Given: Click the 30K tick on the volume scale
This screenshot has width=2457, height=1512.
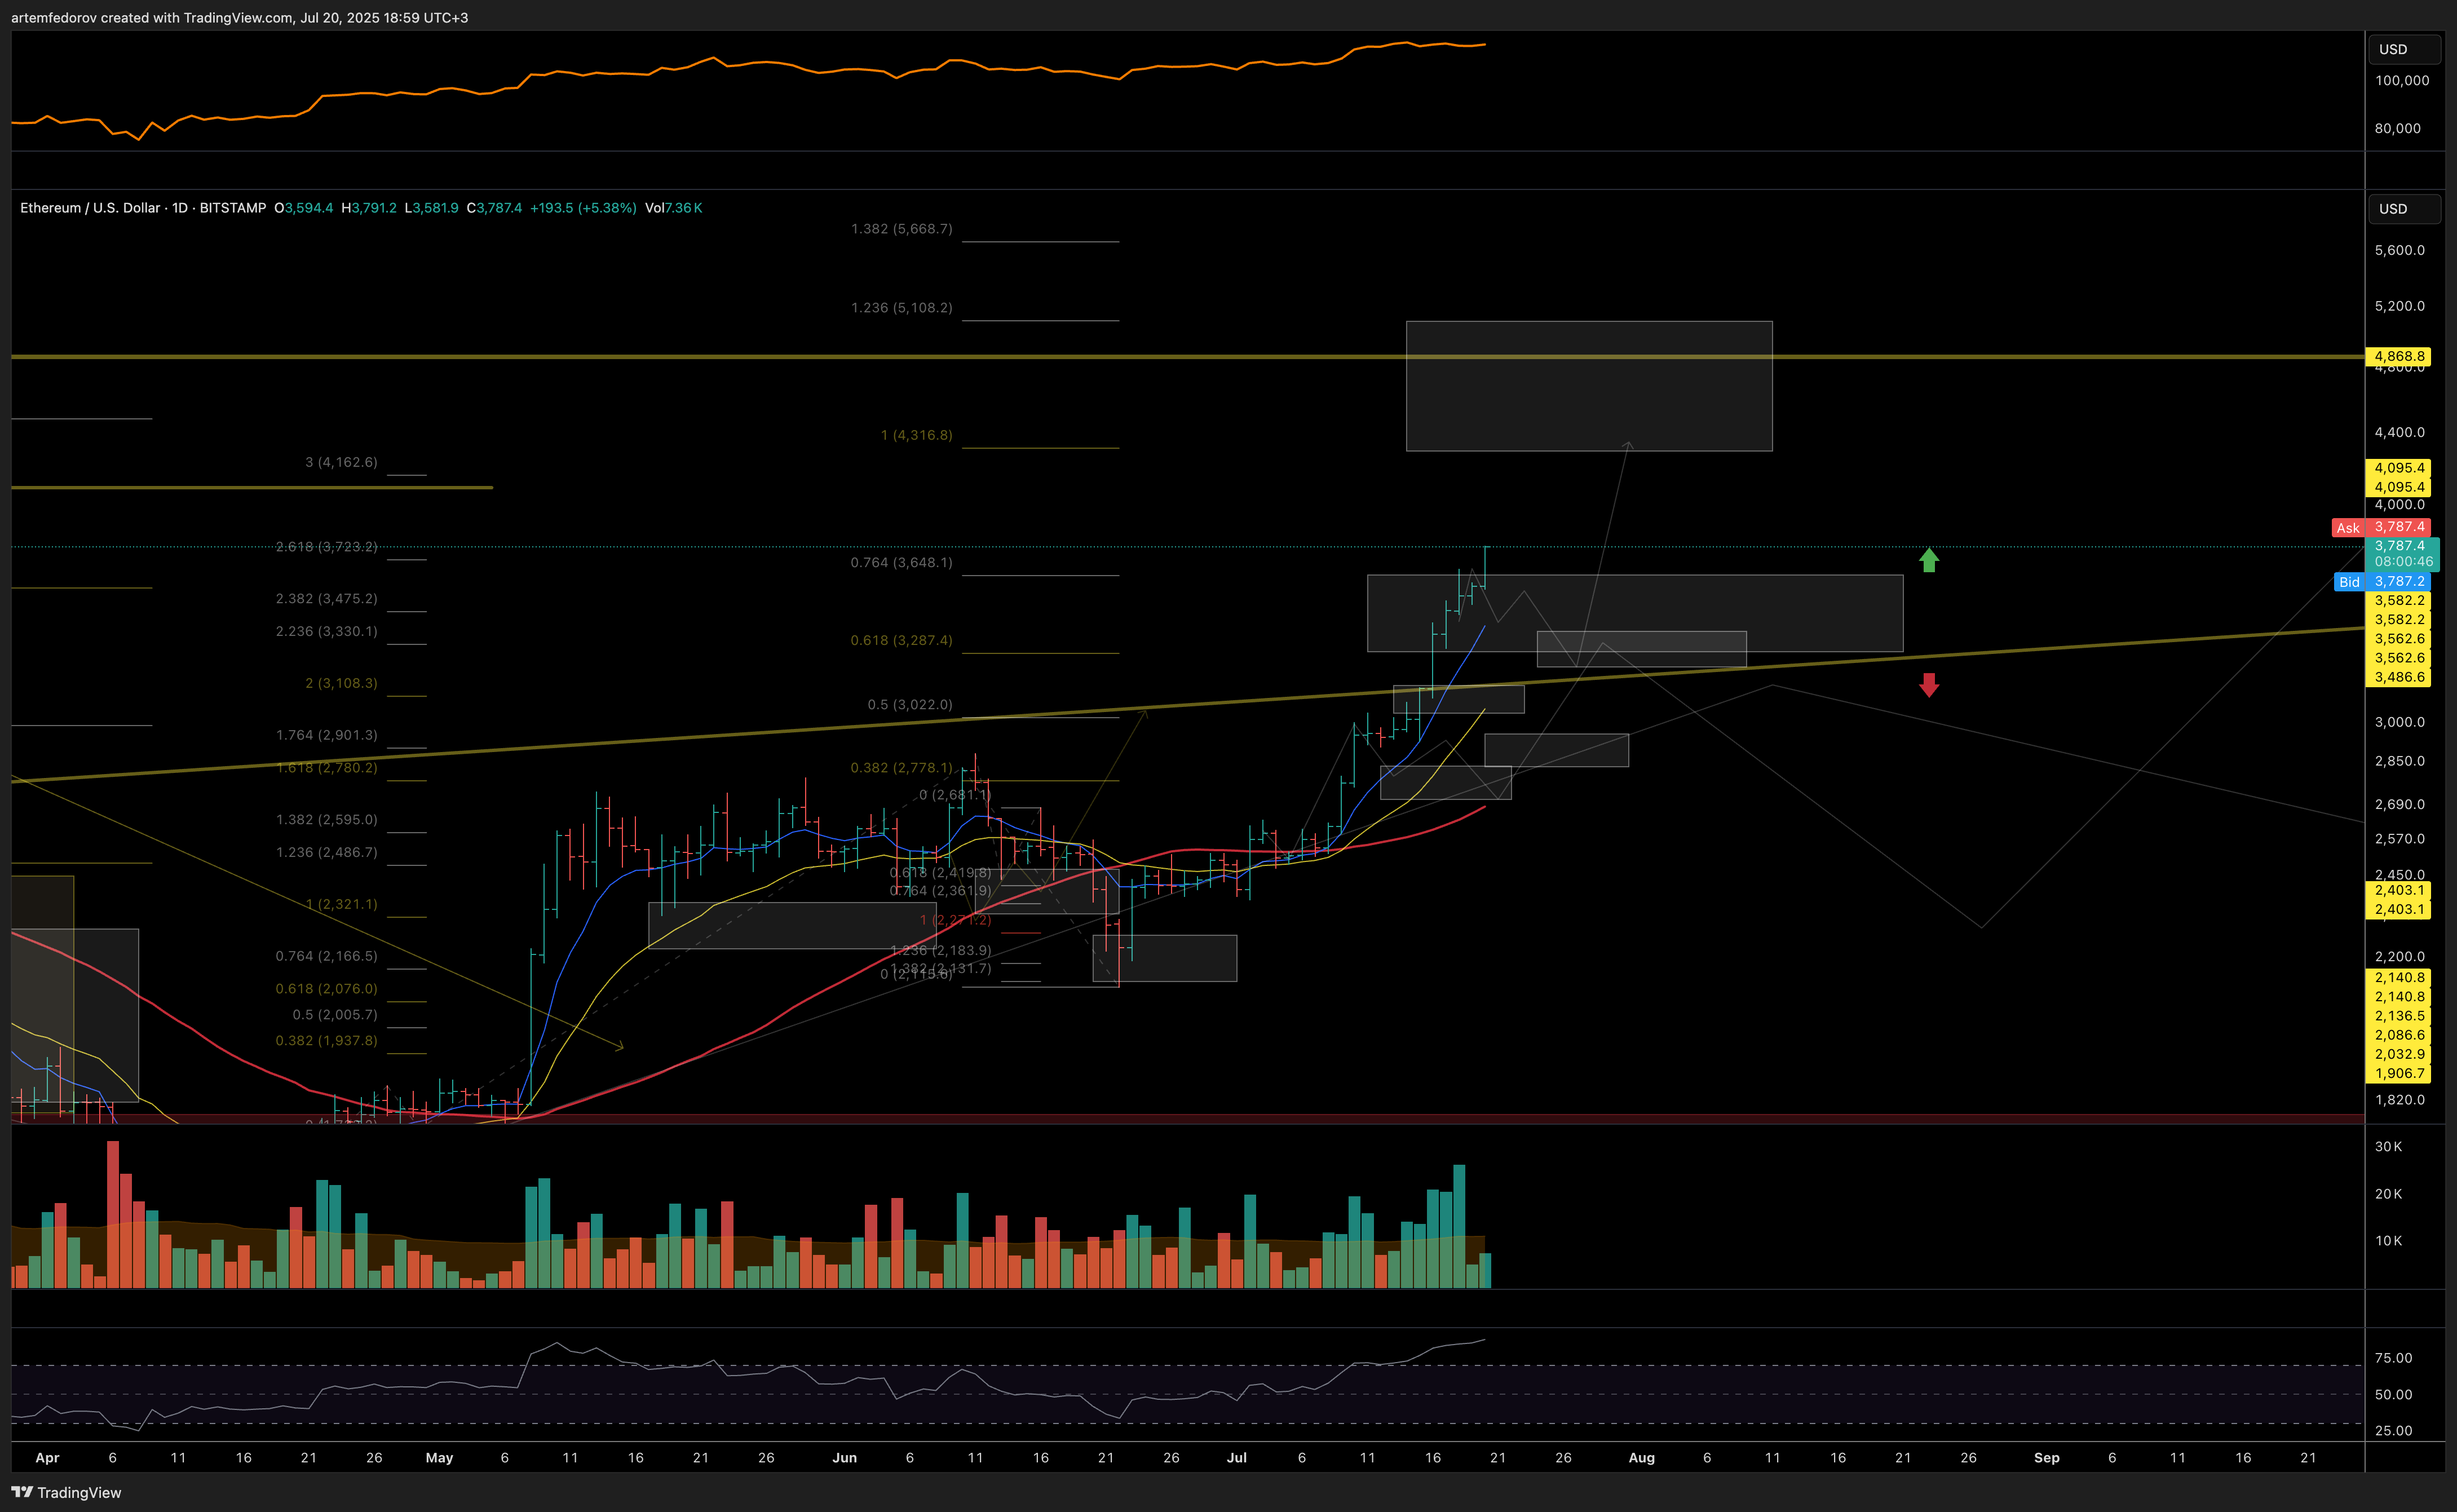Looking at the screenshot, I should pyautogui.click(x=2388, y=1147).
